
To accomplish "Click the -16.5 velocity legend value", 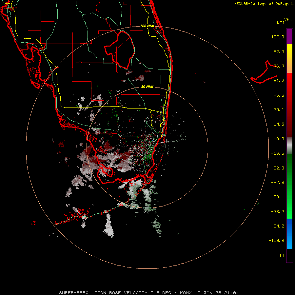I will [x=278, y=153].
